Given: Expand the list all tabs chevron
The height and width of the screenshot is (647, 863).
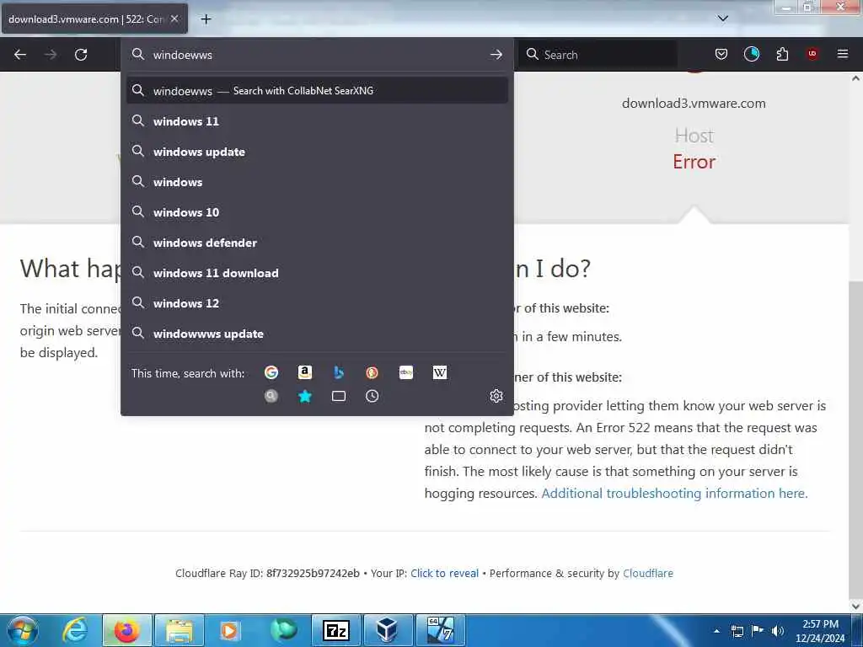Looking at the screenshot, I should 722,19.
